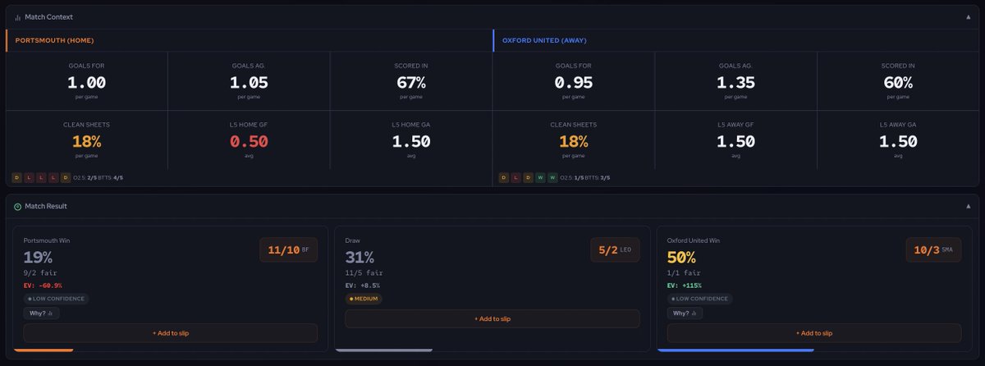
Task: Click the Match Result circle icon
Action: pos(17,206)
